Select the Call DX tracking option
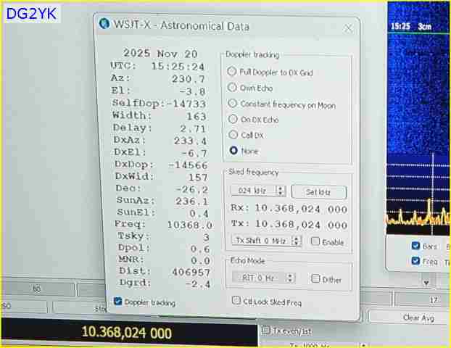The image size is (451, 348). click(232, 135)
